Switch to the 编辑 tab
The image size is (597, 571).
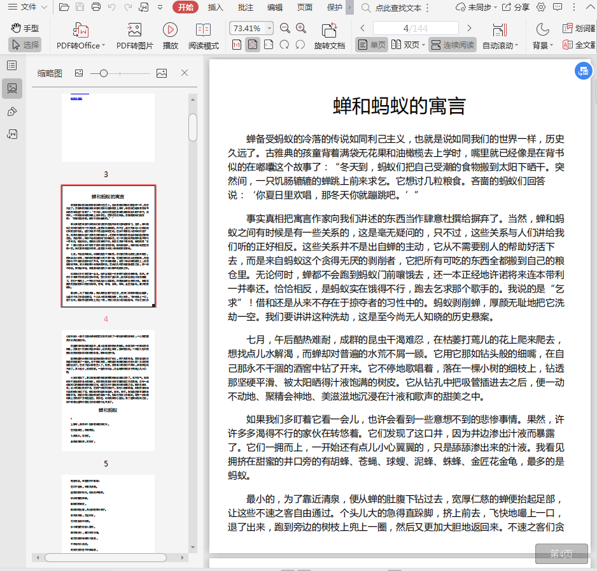pos(275,7)
